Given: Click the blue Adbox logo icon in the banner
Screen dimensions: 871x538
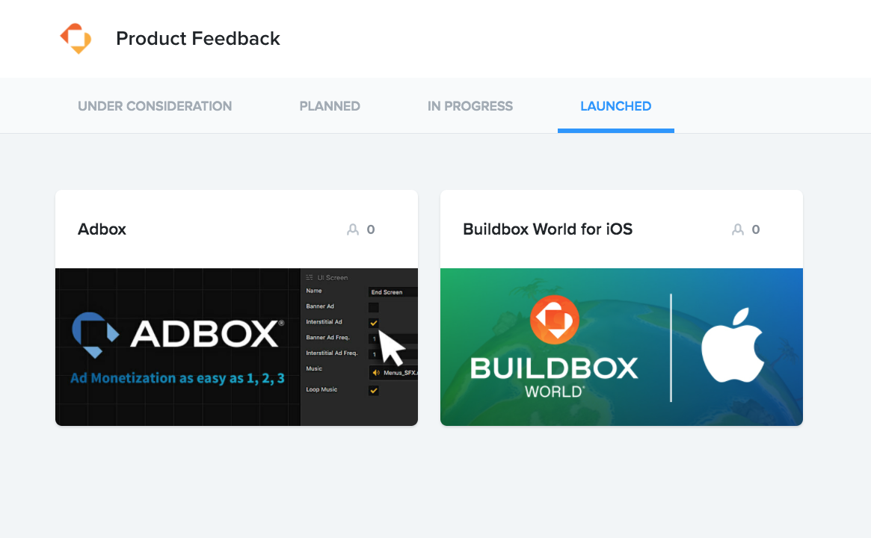Looking at the screenshot, I should coord(96,335).
